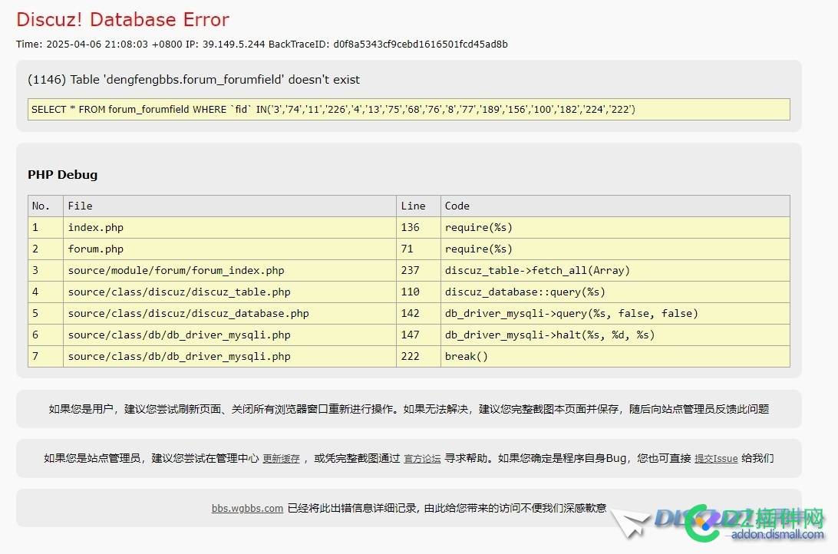
Task: Select source/module/forum/forum_index.php cell
Action: coord(229,270)
